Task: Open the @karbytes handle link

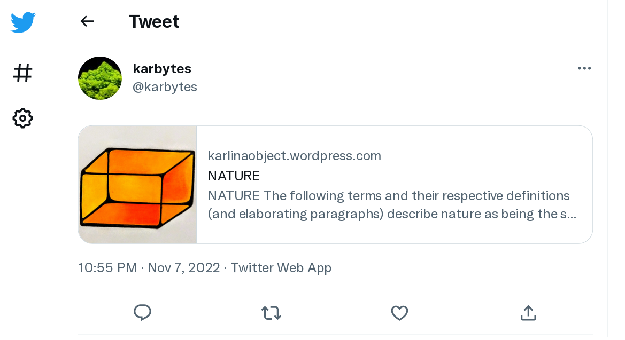Action: 165,87
